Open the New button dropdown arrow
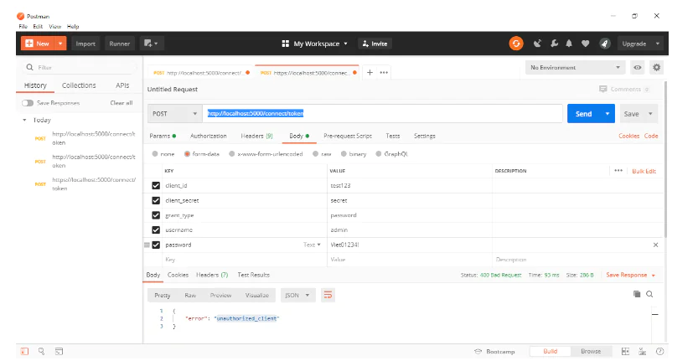Viewport: 698px width, 361px height. point(60,44)
